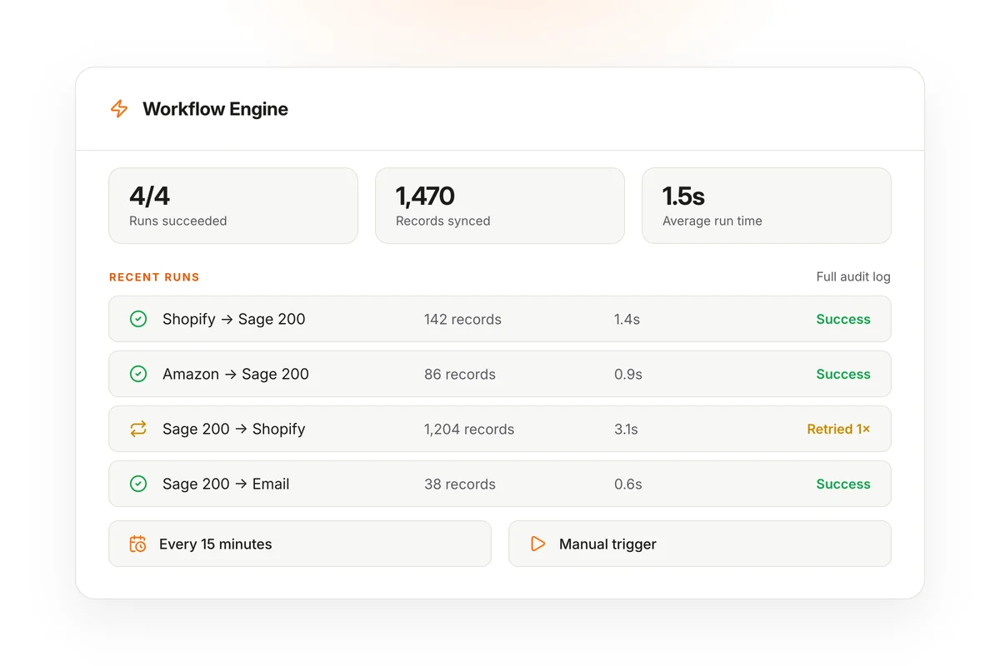Click the Runs succeeded caption
This screenshot has width=1000, height=666.
pos(177,221)
